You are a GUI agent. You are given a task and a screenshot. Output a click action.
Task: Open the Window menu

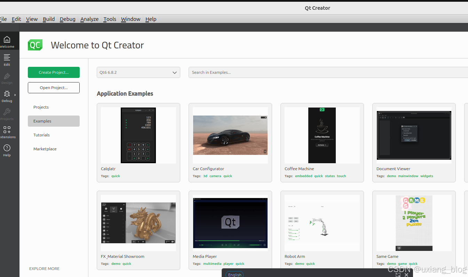[x=131, y=19]
